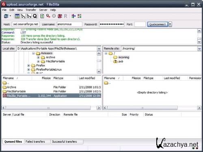
Task: Select the Firefox folder in local tree
Action: pos(41,66)
